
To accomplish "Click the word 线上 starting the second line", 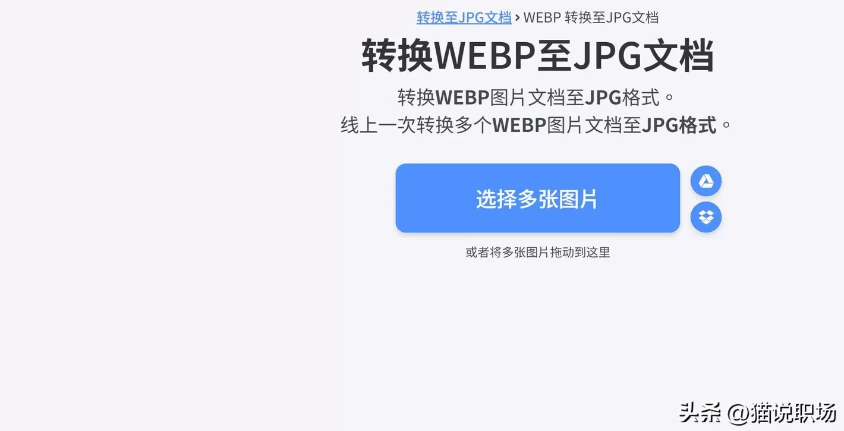I will (x=359, y=125).
